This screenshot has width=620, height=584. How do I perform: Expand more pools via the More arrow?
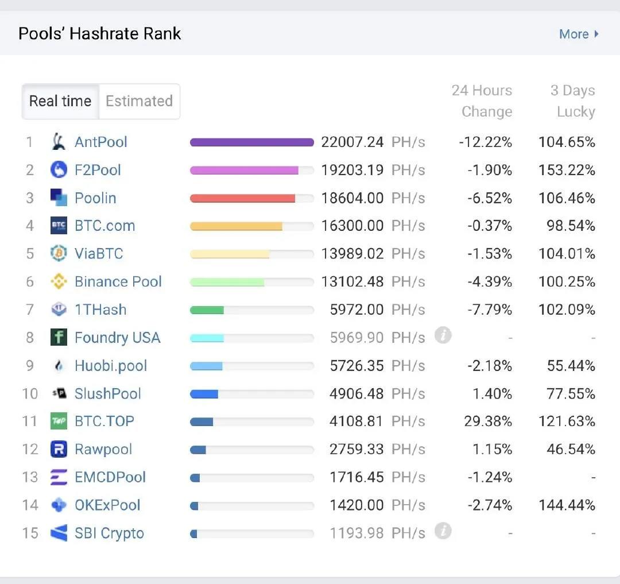coord(596,34)
